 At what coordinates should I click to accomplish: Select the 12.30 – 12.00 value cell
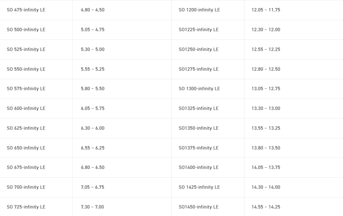click(x=266, y=30)
